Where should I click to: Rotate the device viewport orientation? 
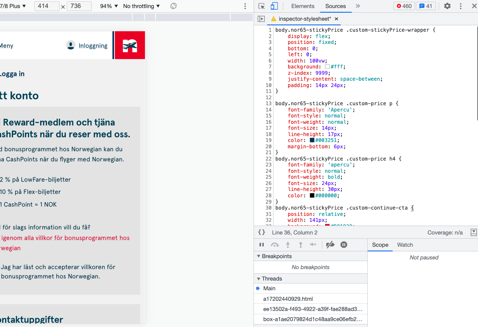(173, 6)
